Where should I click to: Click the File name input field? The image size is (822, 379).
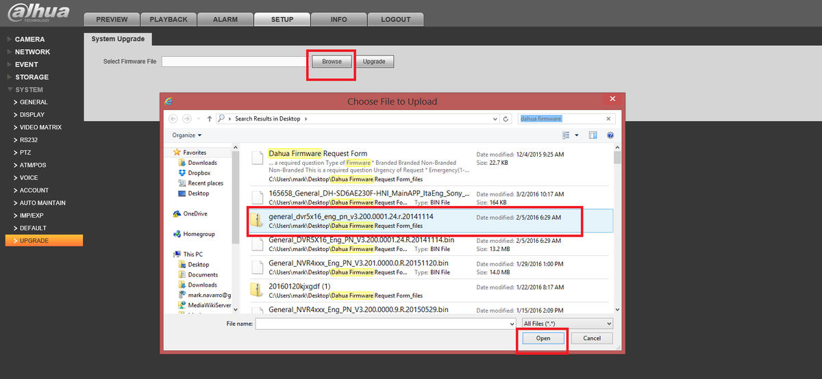[x=382, y=323]
